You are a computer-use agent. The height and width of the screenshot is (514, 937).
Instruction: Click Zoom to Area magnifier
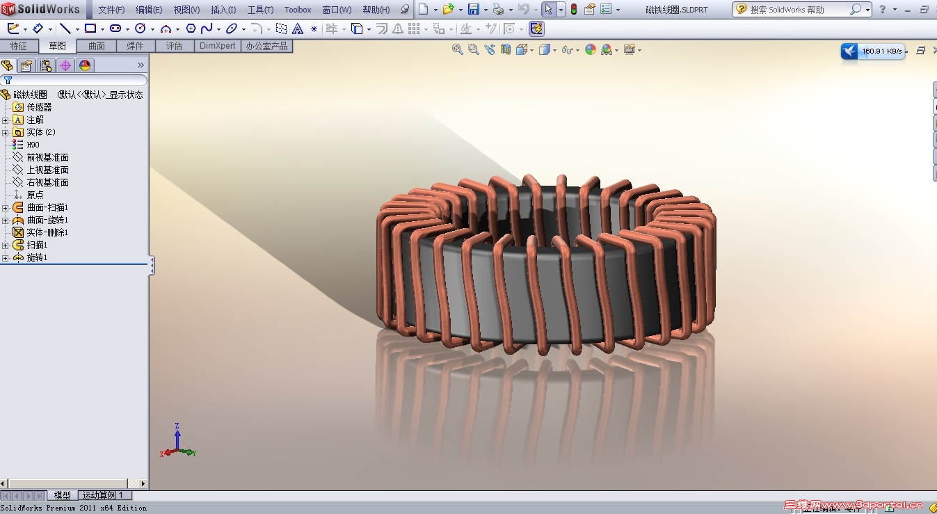tap(474, 49)
